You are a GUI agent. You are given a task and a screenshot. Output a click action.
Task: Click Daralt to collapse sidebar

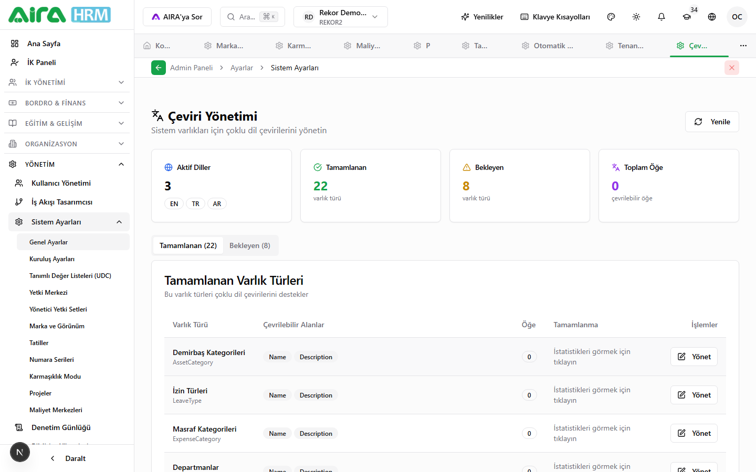[x=68, y=458]
